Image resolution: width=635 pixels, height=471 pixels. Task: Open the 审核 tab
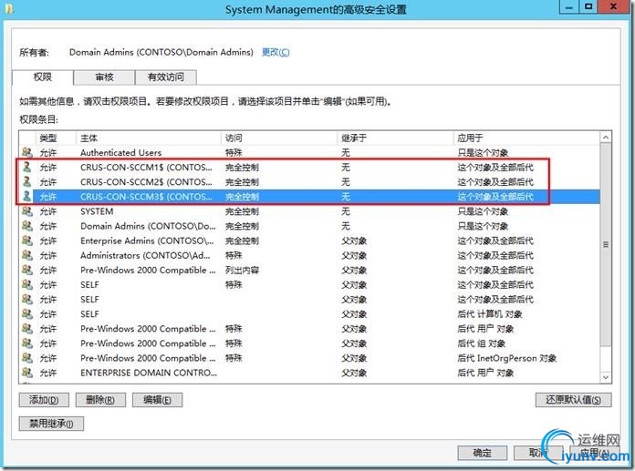104,77
